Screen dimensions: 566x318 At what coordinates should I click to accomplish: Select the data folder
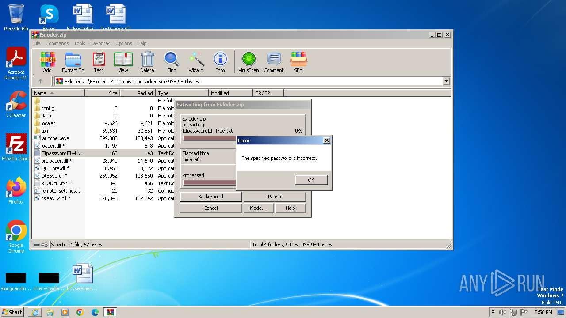pyautogui.click(x=46, y=116)
